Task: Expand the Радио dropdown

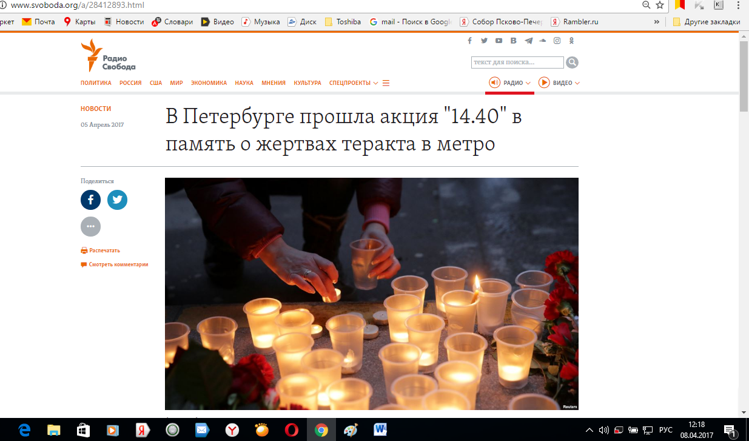Action: click(510, 82)
